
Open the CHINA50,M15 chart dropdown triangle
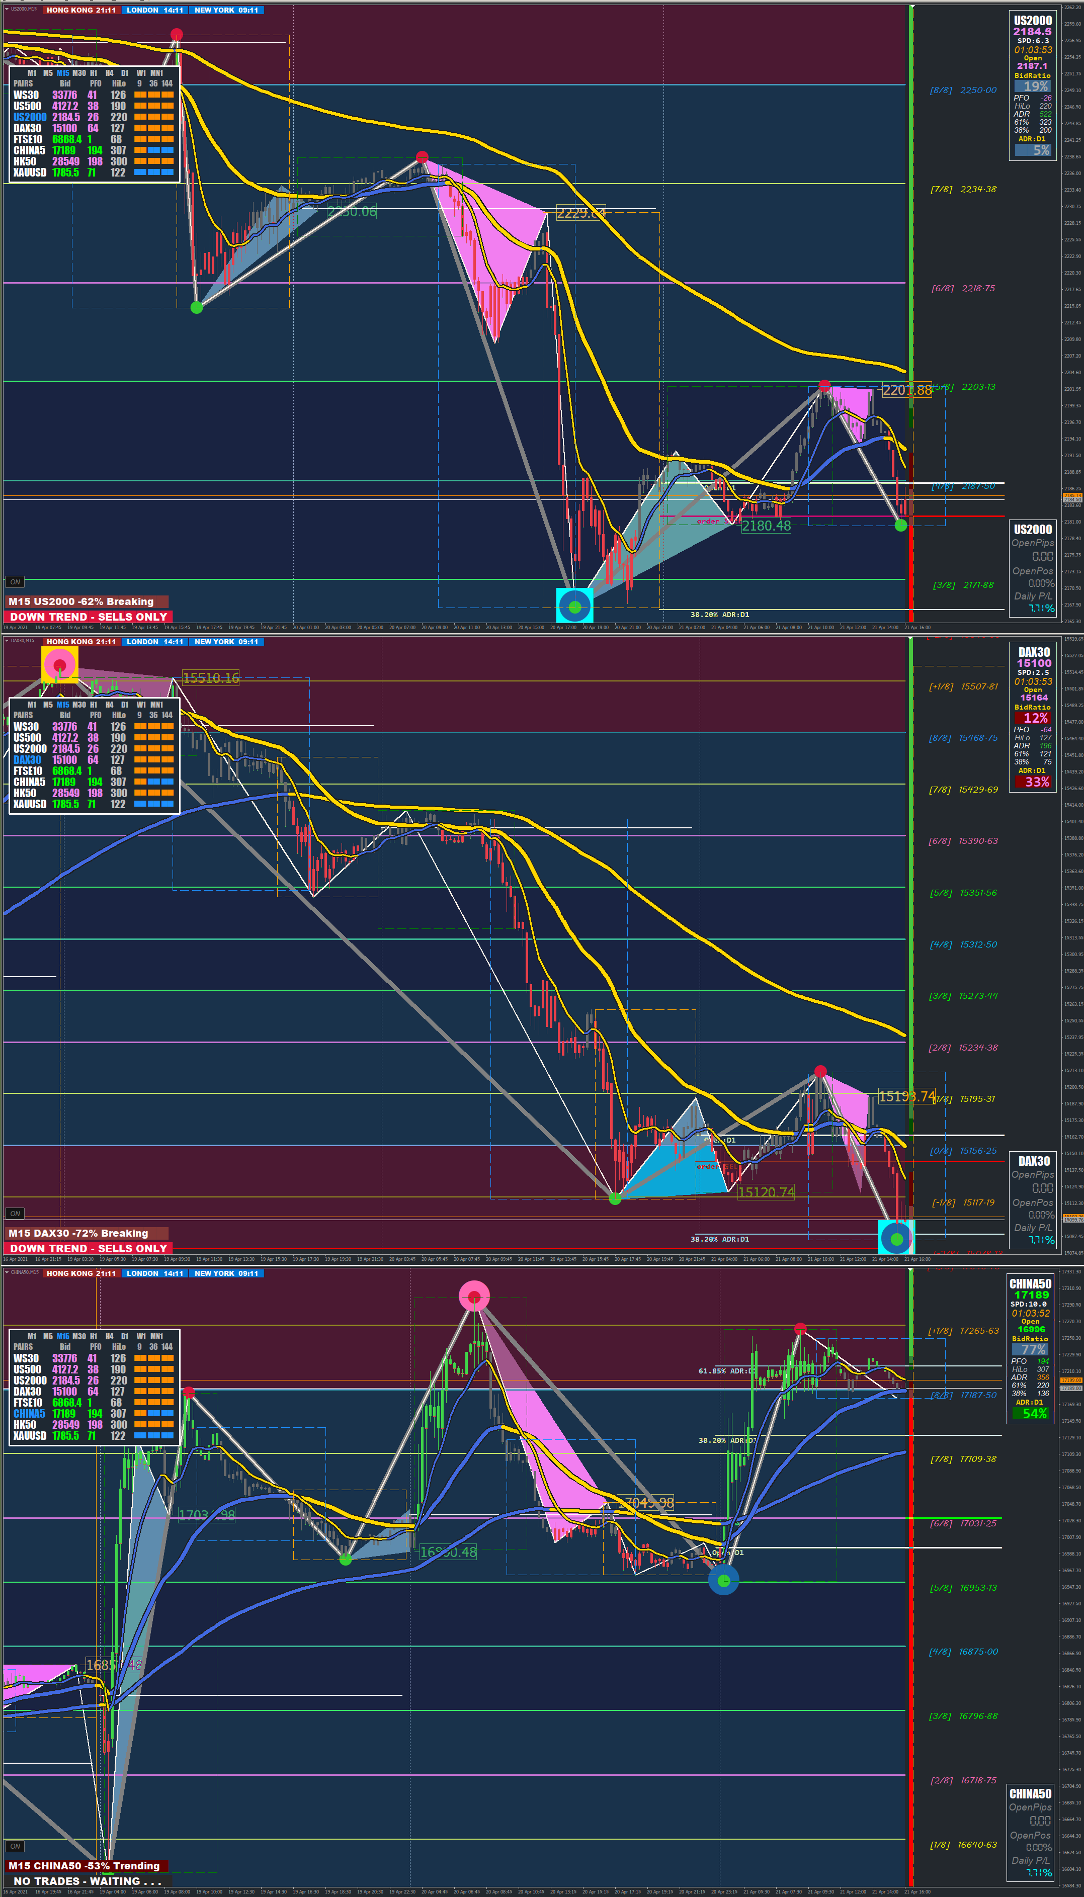point(7,1272)
